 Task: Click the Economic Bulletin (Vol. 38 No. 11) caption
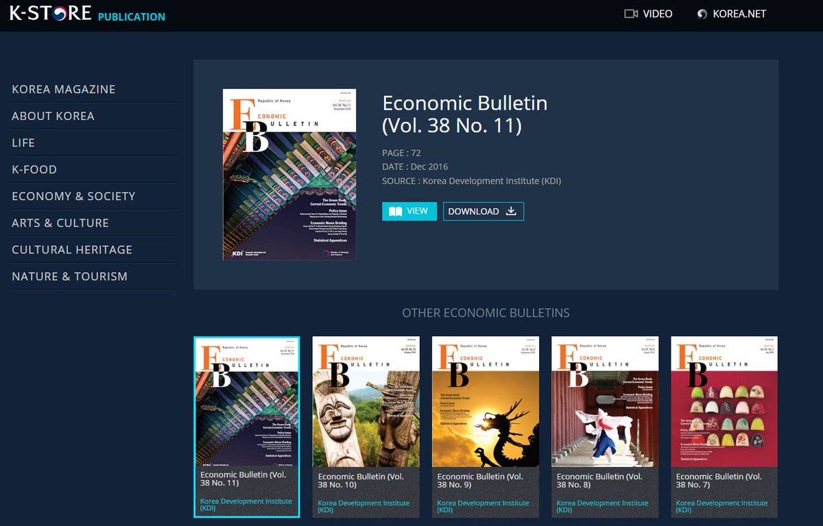pos(243,479)
